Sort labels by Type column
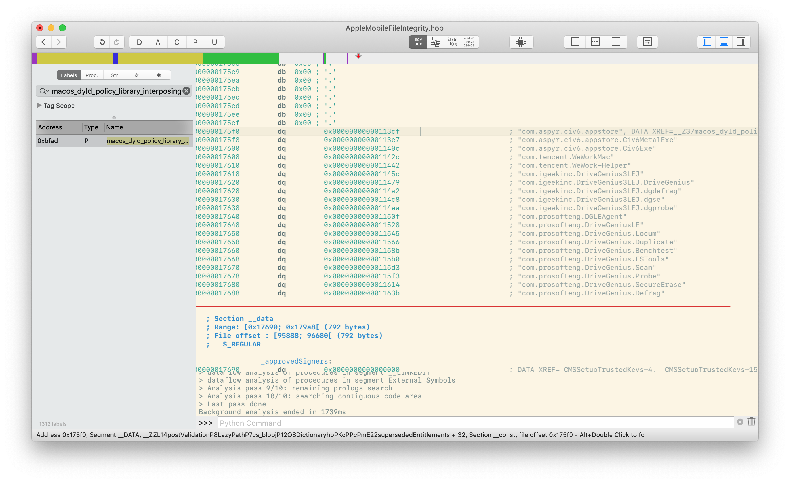Viewport: 790px width, 483px height. [x=93, y=127]
